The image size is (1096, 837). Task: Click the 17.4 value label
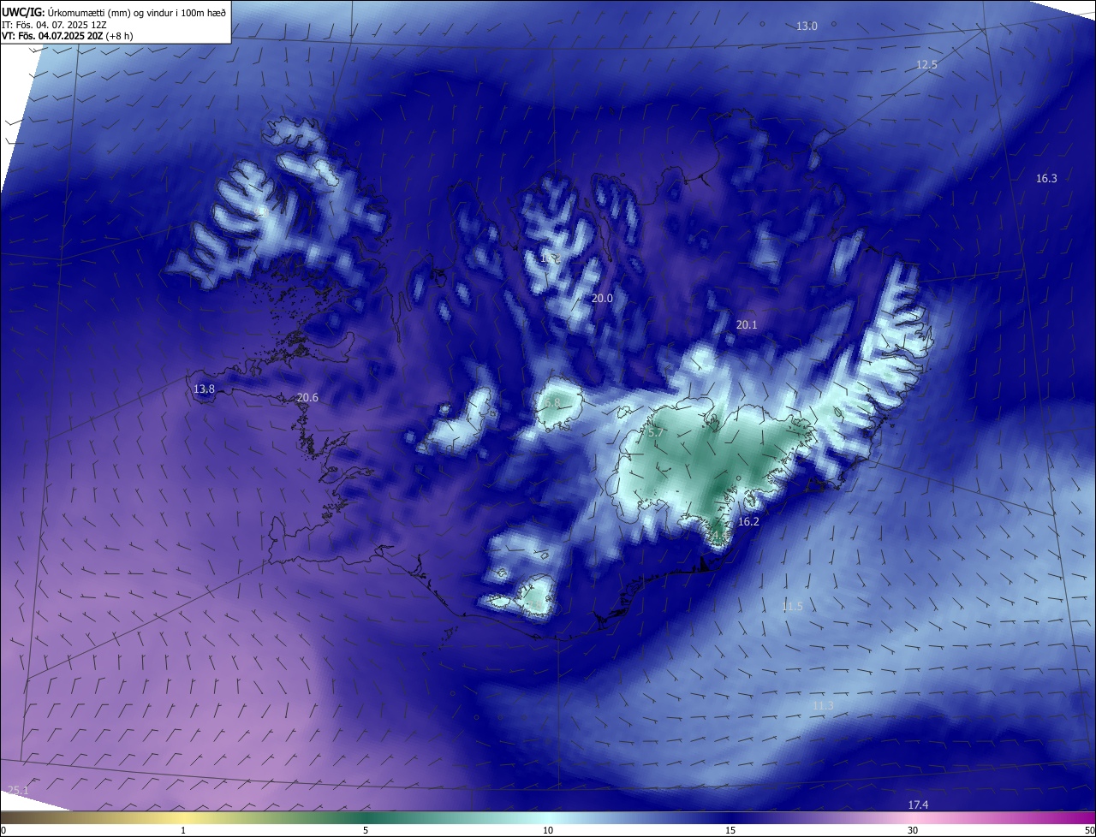pos(918,805)
